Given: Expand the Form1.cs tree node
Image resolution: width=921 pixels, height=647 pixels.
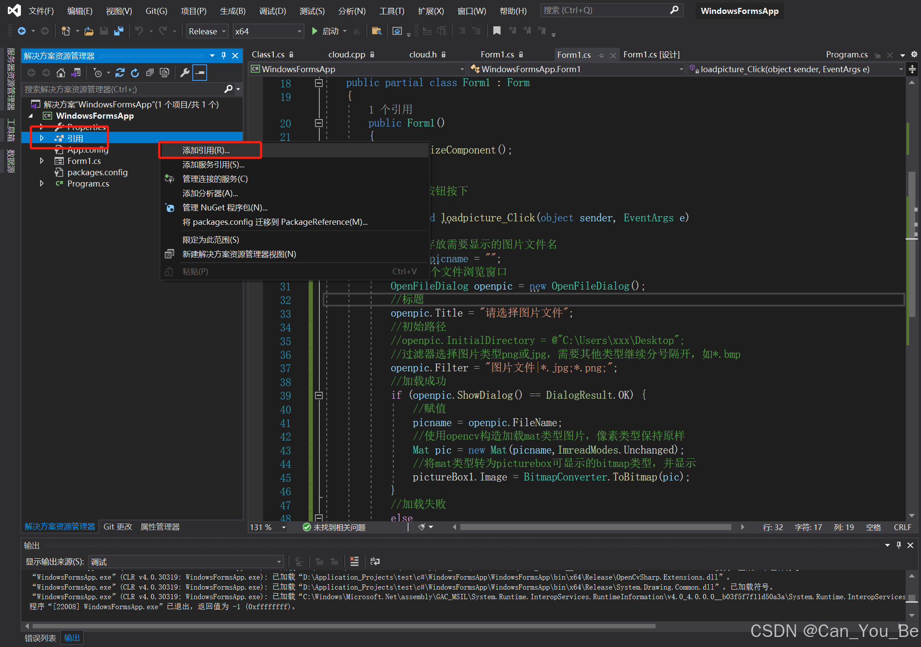Looking at the screenshot, I should (x=41, y=161).
